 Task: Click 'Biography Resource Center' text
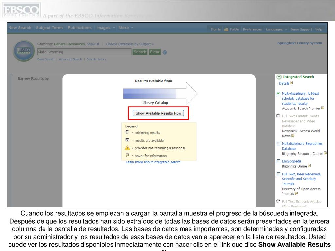click(x=302, y=154)
